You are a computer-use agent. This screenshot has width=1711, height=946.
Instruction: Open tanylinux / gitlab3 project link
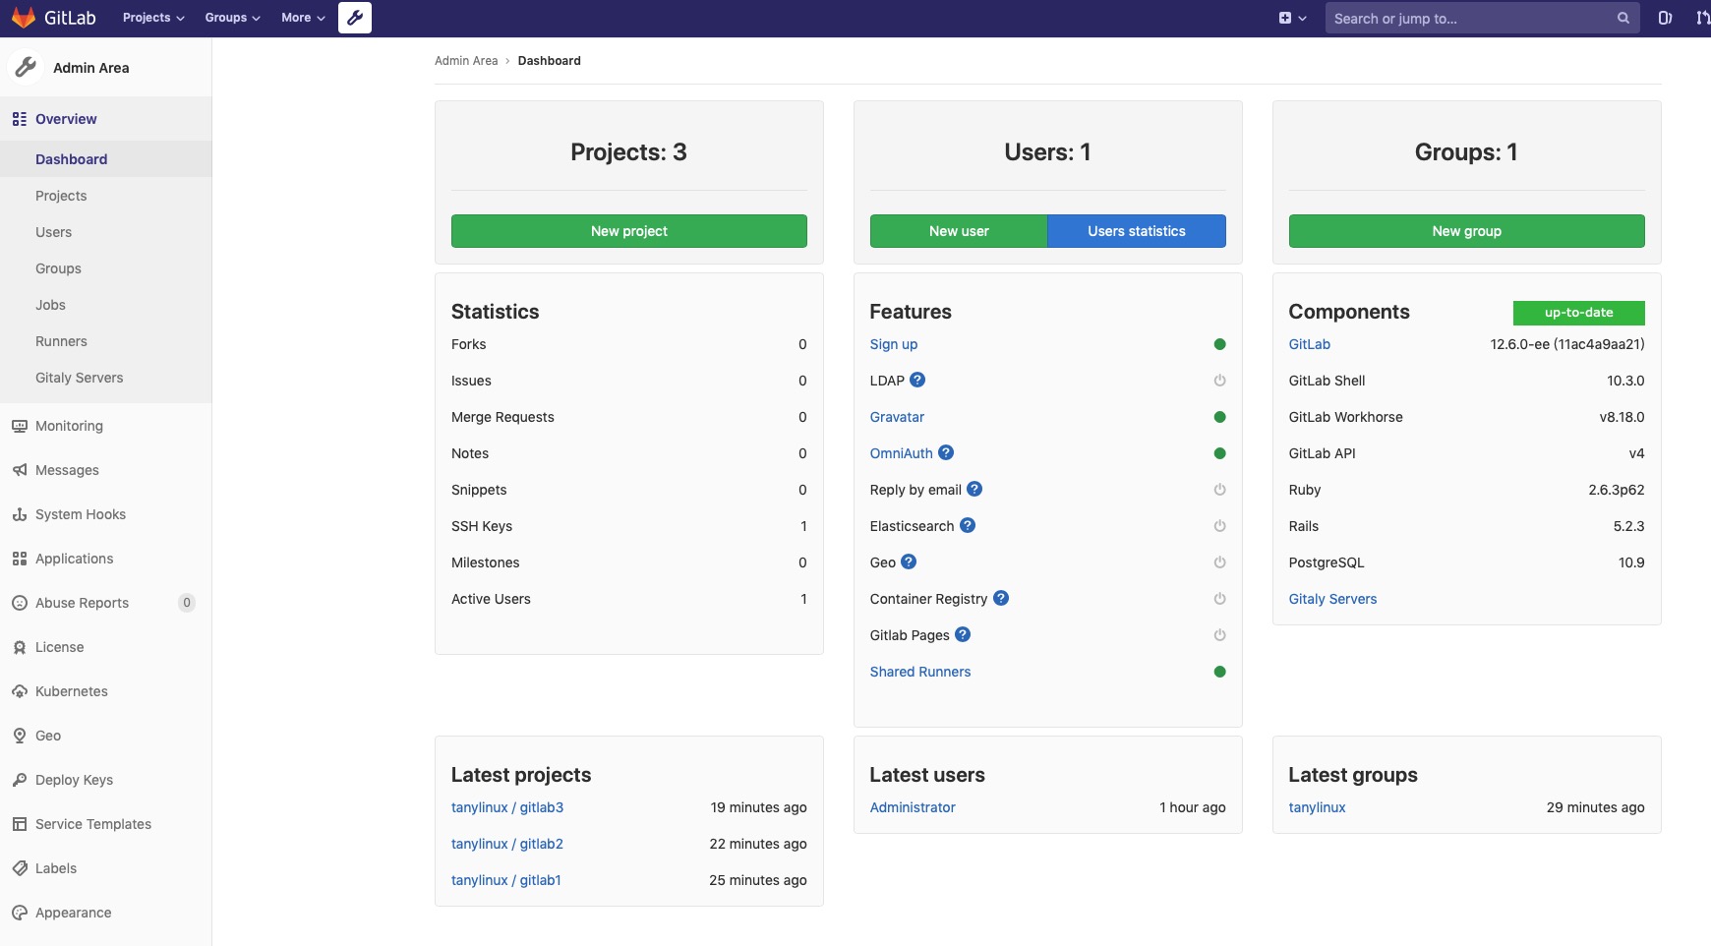[x=507, y=807]
